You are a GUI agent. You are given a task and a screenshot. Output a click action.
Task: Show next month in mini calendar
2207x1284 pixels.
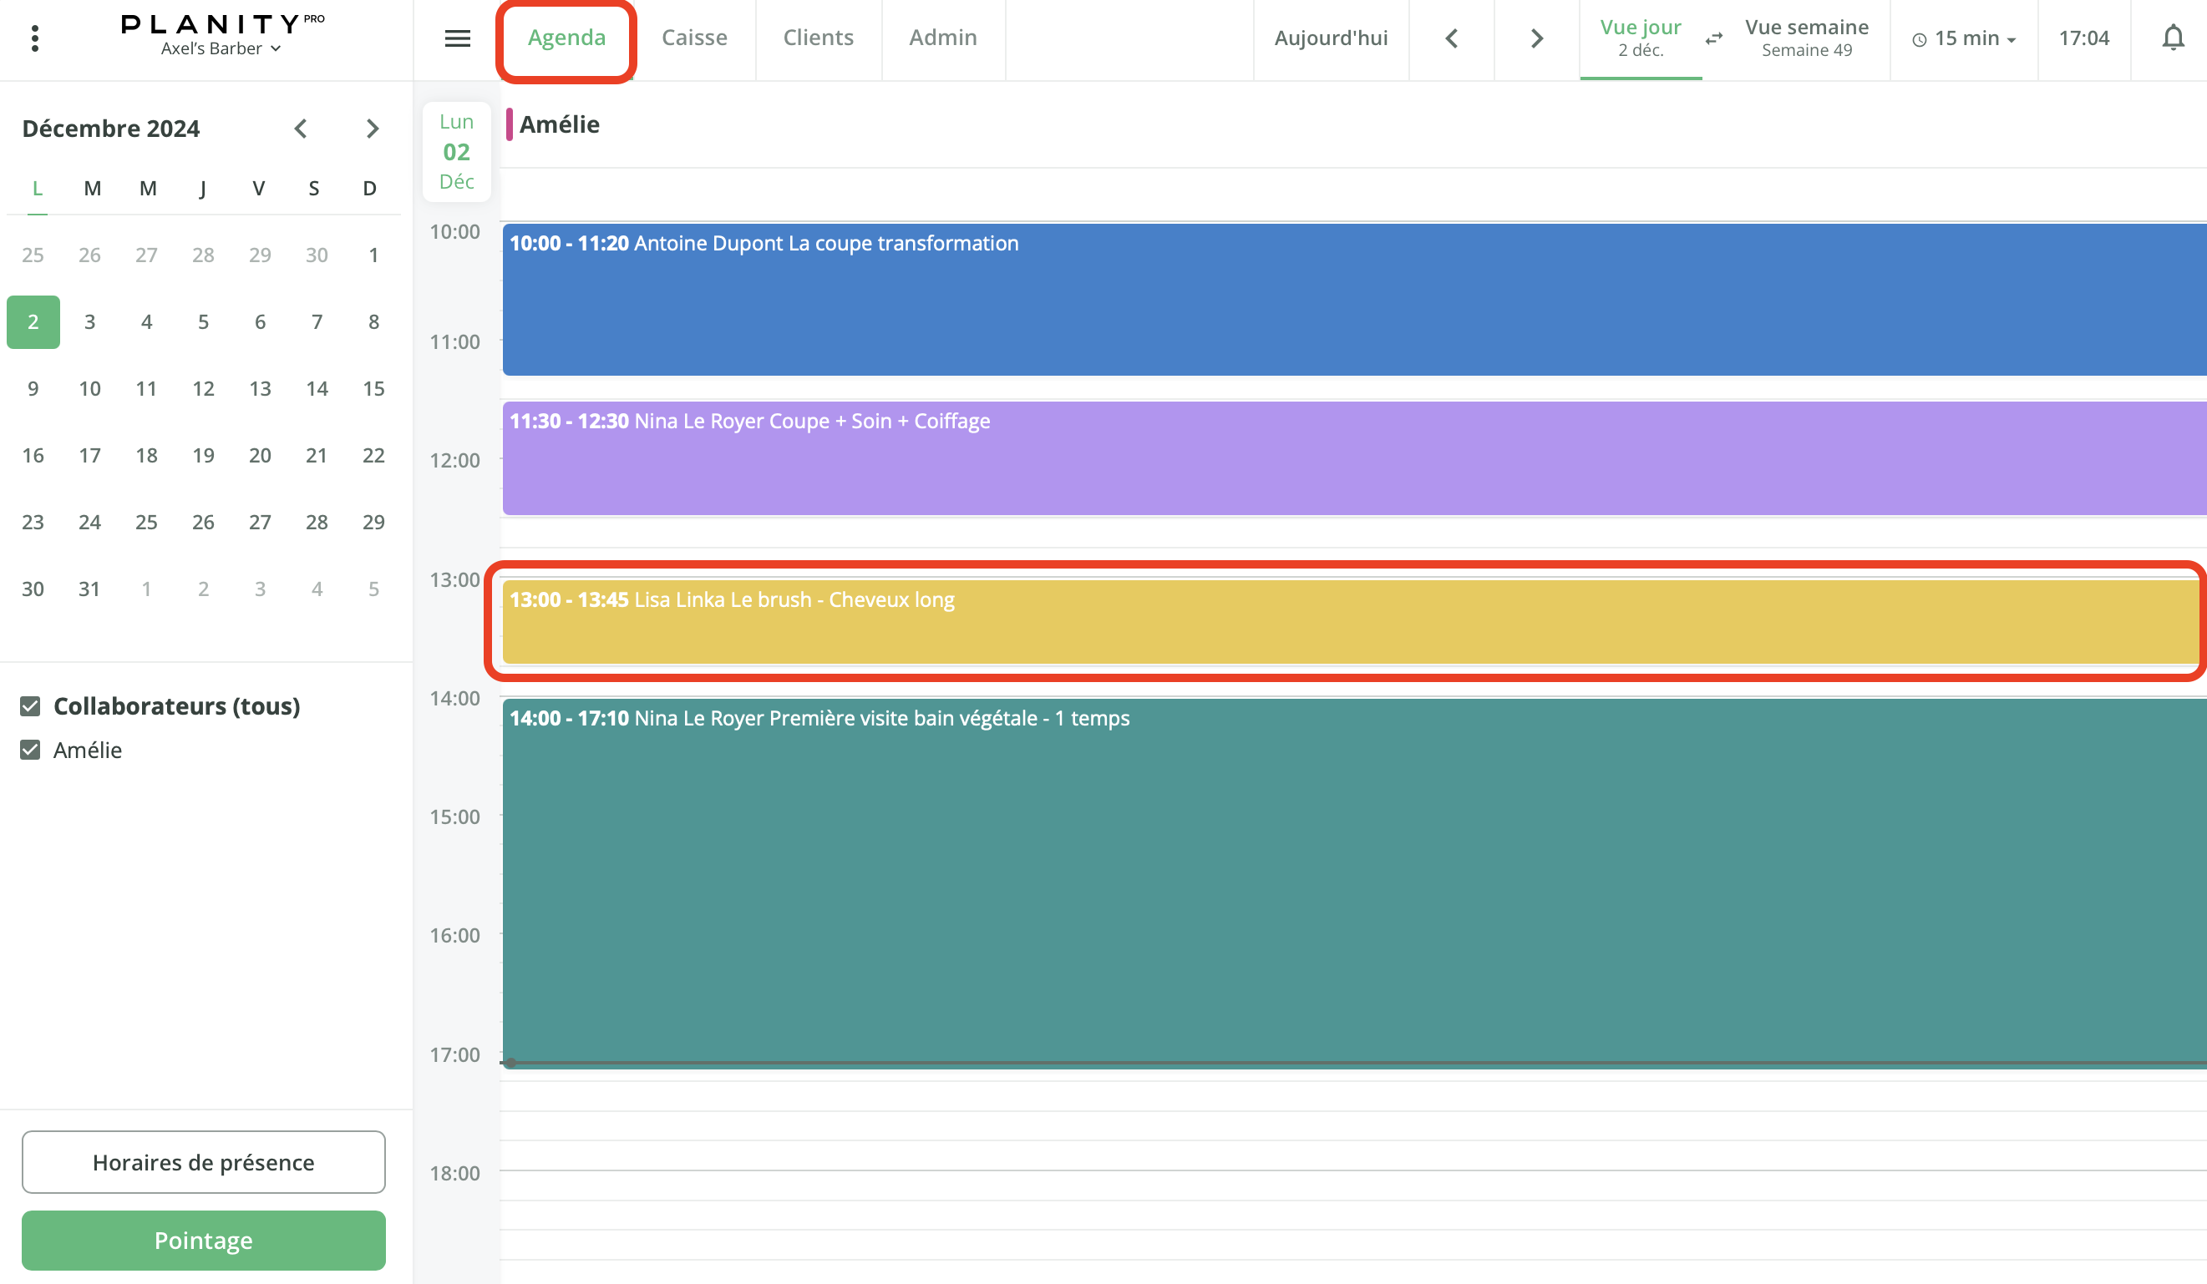373,129
